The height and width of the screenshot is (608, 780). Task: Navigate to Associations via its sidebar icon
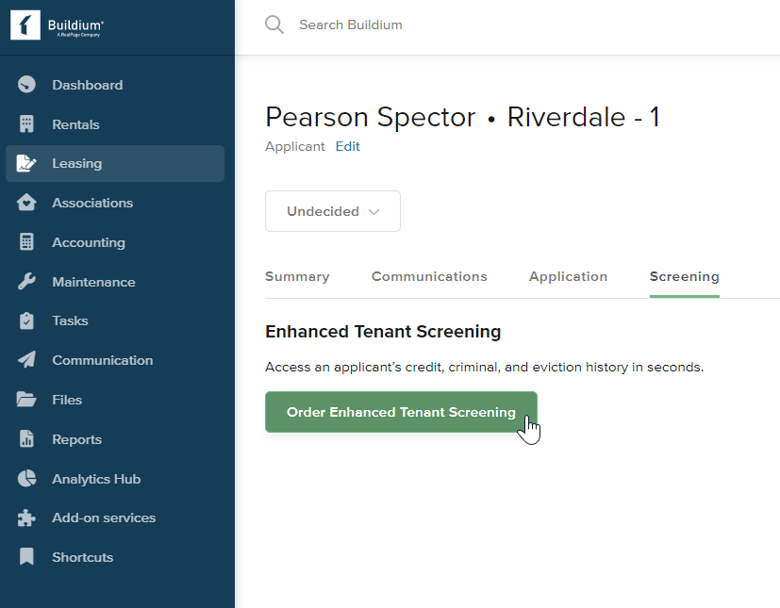90,203
